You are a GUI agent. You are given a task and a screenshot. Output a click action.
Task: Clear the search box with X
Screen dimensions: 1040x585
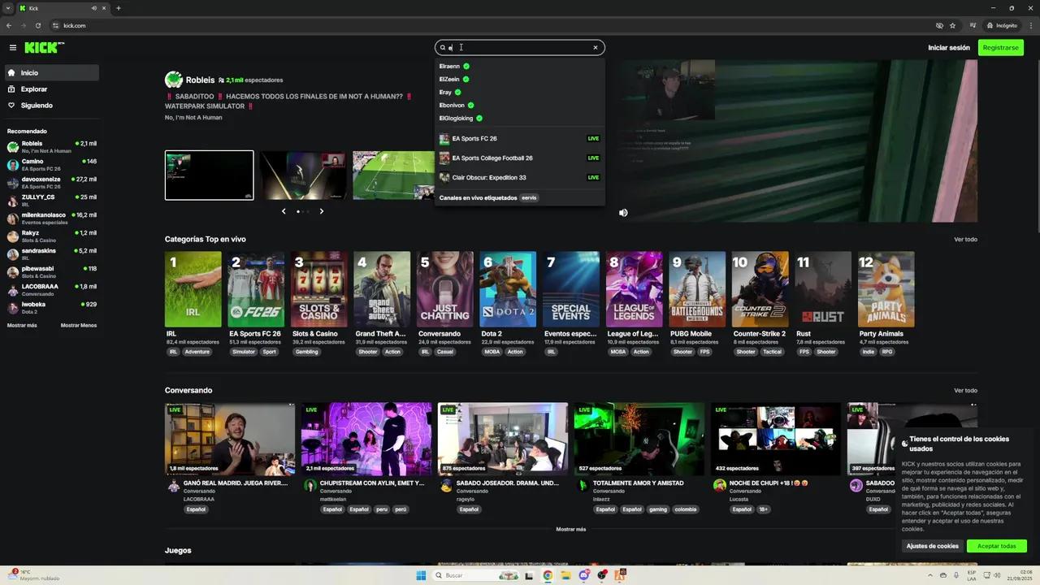[x=595, y=48]
